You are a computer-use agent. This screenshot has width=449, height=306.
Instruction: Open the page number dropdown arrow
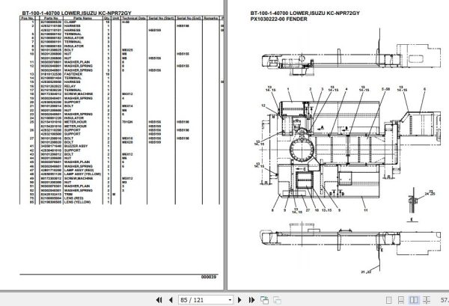(230, 300)
